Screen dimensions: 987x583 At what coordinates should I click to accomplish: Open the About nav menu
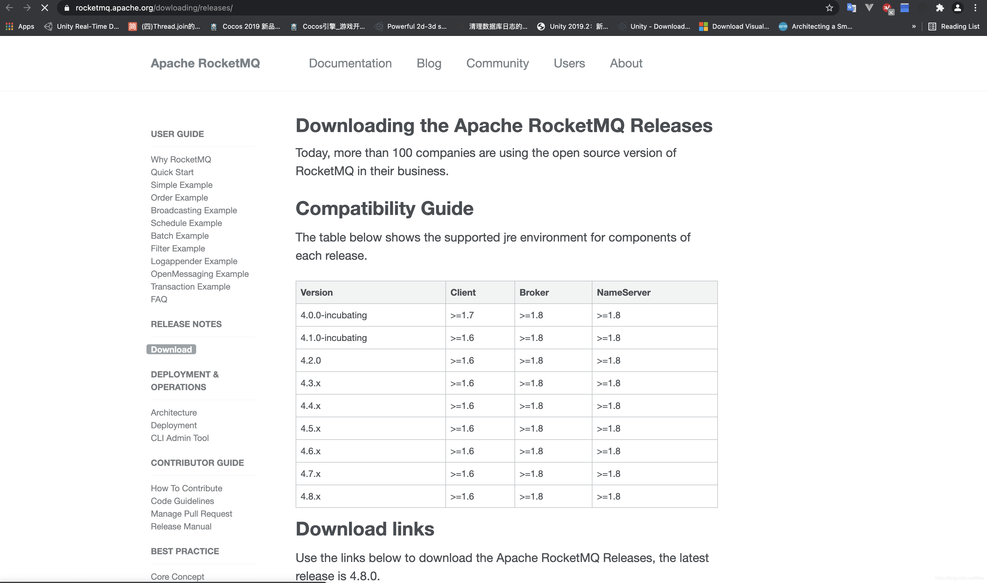(x=626, y=63)
